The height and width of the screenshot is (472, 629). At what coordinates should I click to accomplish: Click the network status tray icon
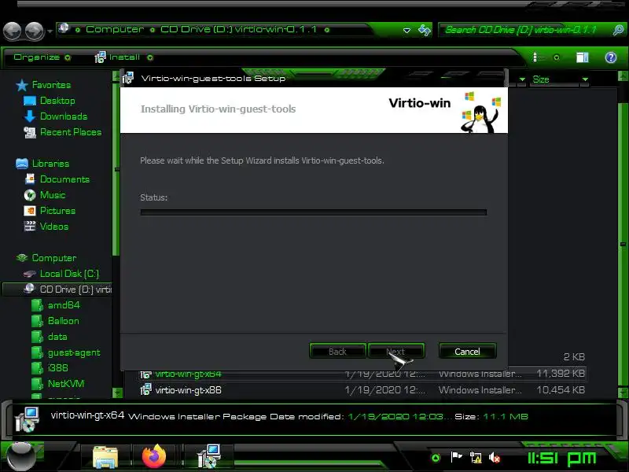pos(476,458)
